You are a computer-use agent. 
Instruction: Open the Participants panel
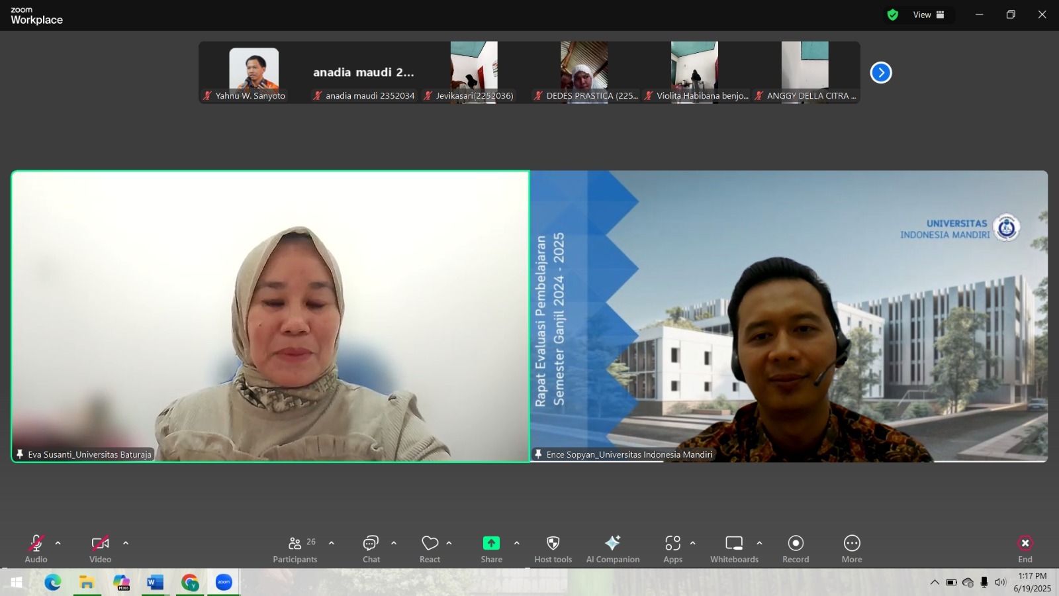tap(295, 549)
